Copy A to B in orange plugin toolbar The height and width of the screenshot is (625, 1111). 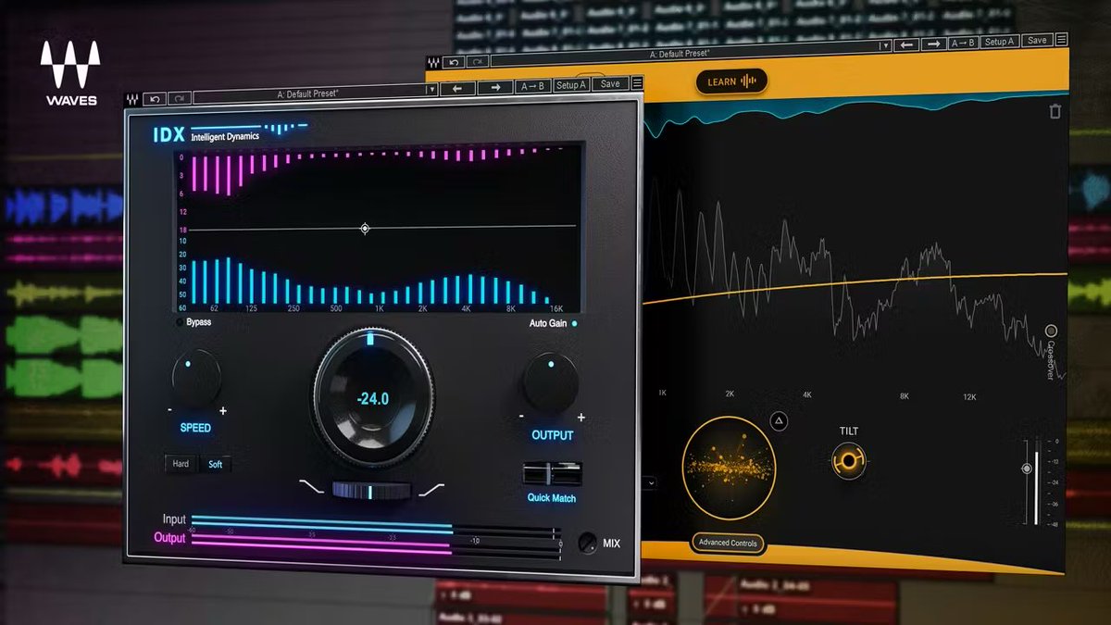(x=964, y=43)
